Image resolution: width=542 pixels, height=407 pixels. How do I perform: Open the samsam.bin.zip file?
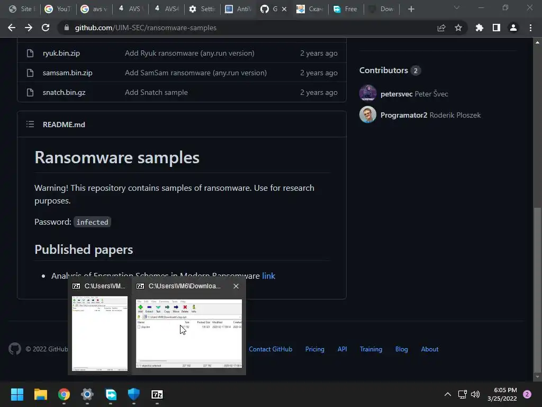pos(67,73)
